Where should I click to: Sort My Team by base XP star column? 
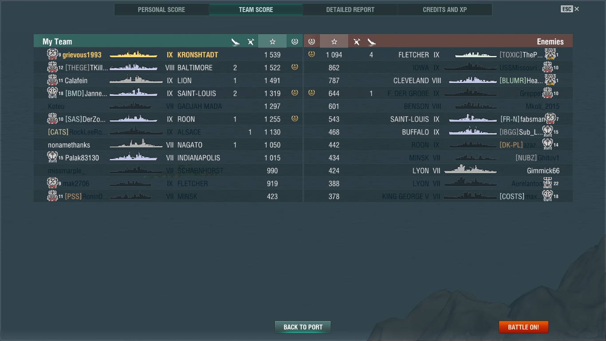(x=272, y=41)
